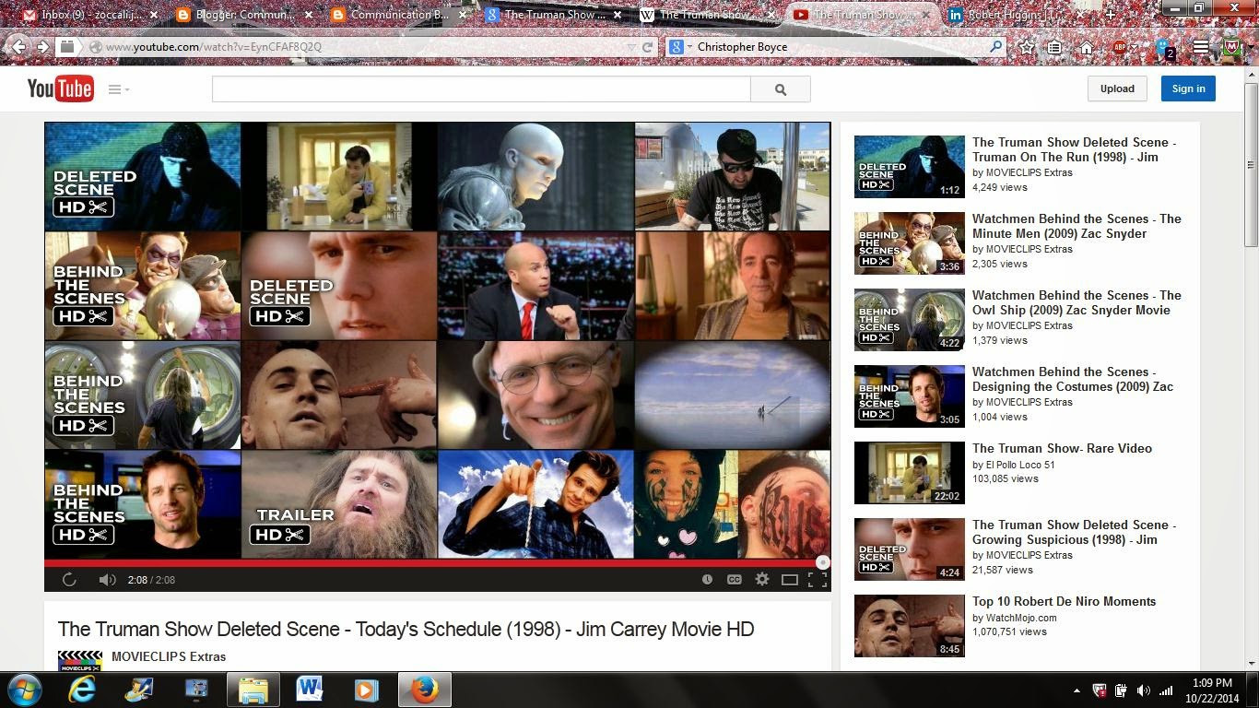
Task: Open the Firefox bookmarks list icon
Action: [1056, 47]
